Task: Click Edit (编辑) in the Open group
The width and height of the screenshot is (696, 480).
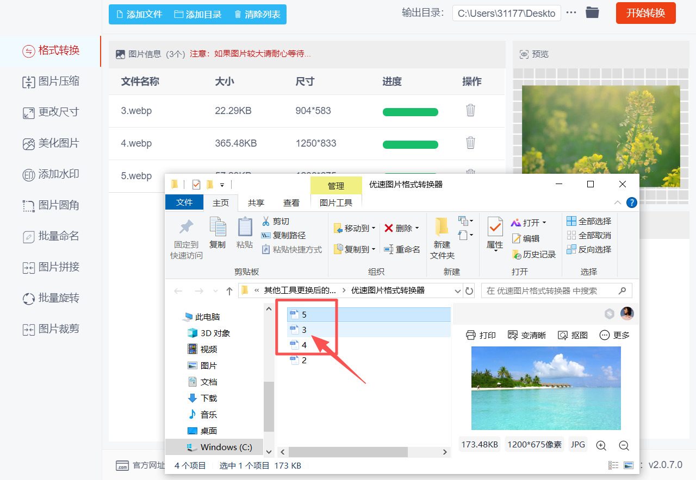Action: point(525,238)
